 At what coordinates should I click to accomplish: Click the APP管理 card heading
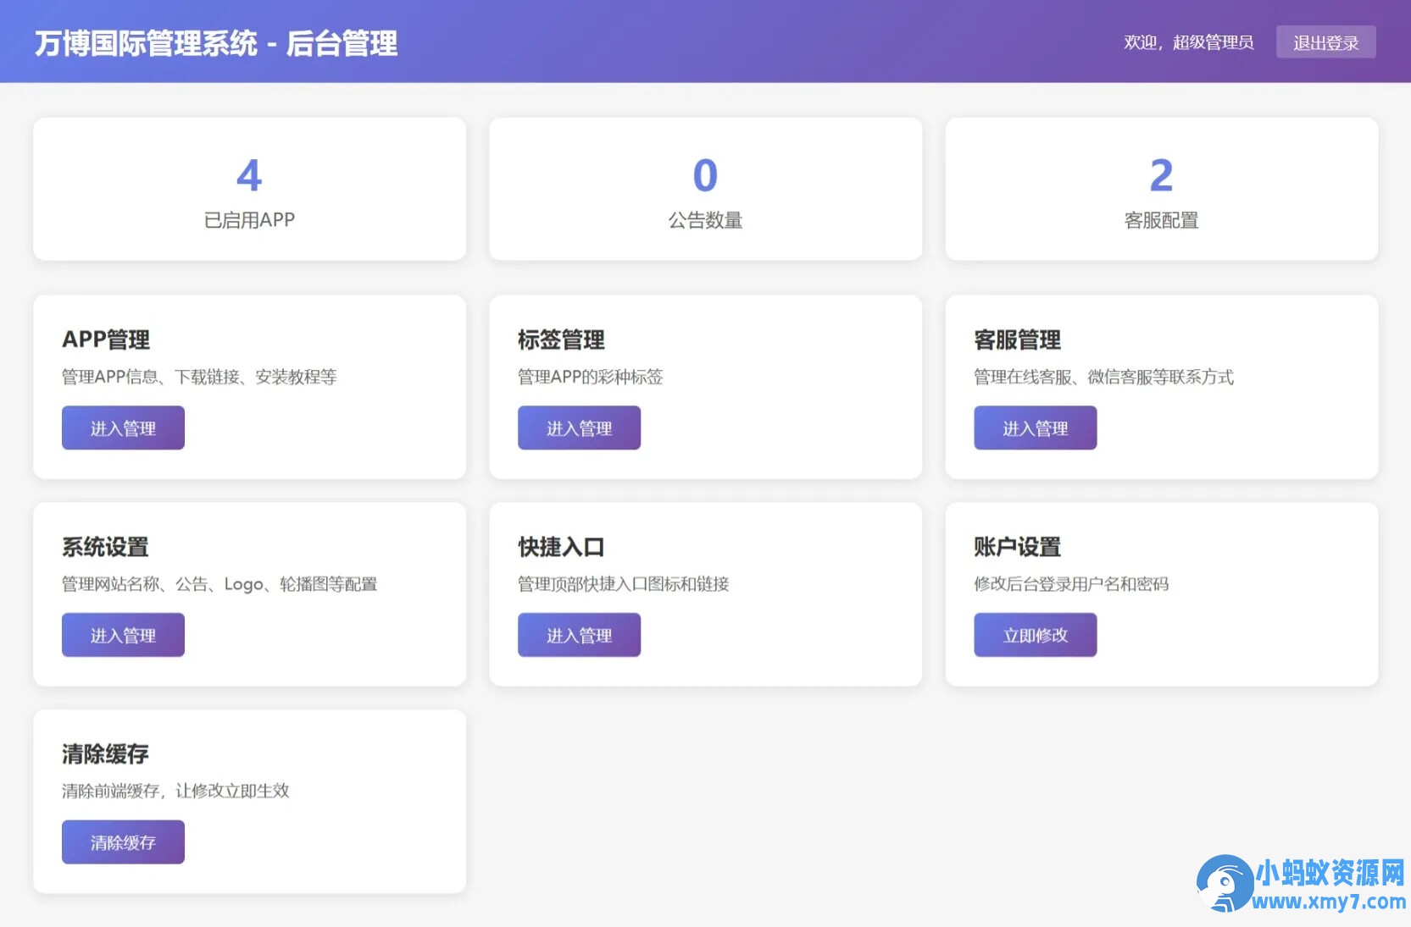105,340
